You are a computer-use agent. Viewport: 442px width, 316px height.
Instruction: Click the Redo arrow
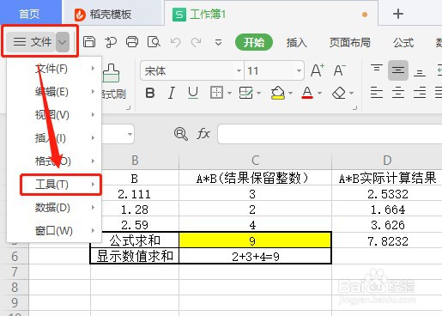[197, 42]
